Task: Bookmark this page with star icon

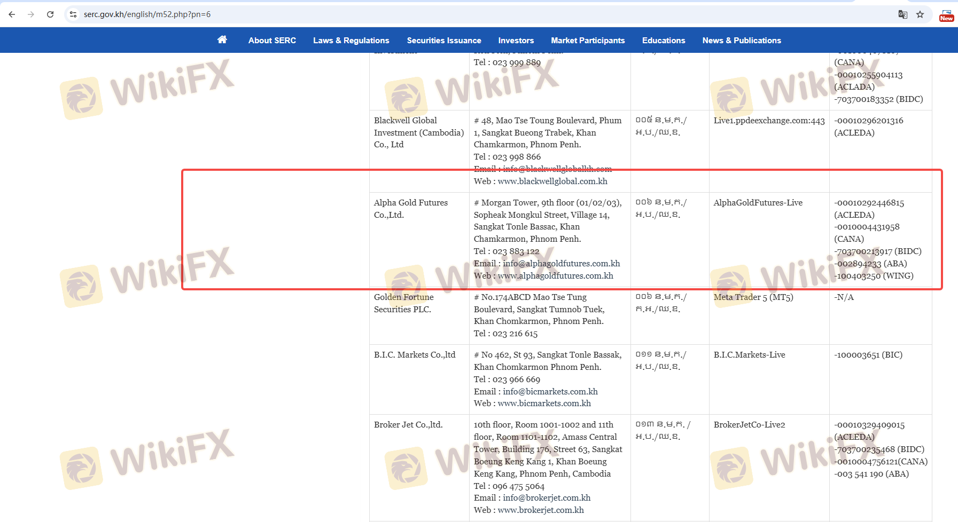Action: click(x=920, y=14)
